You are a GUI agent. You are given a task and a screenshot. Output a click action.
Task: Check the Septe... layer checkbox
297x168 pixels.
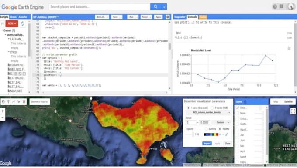point(237,124)
